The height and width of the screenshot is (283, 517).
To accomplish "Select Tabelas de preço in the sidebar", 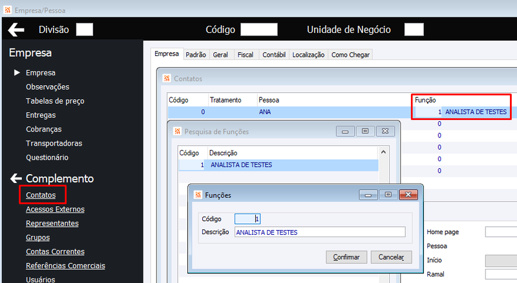I will click(55, 101).
